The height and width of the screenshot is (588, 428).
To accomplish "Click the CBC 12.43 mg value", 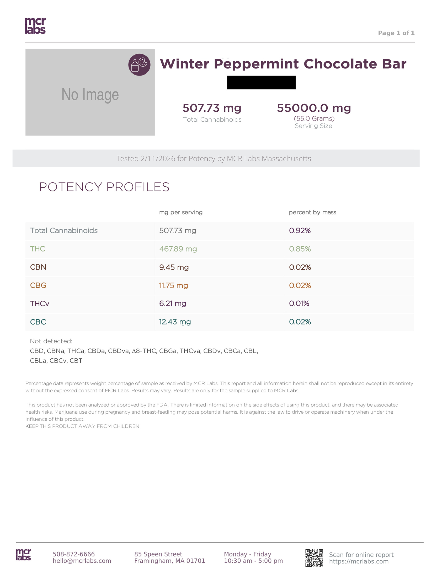I will [x=175, y=322].
